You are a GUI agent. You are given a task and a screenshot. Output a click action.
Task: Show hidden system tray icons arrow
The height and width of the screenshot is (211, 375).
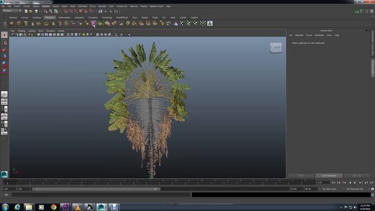pyautogui.click(x=341, y=207)
